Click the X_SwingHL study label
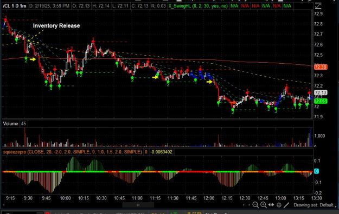This screenshot has height=214, width=339. (x=198, y=6)
